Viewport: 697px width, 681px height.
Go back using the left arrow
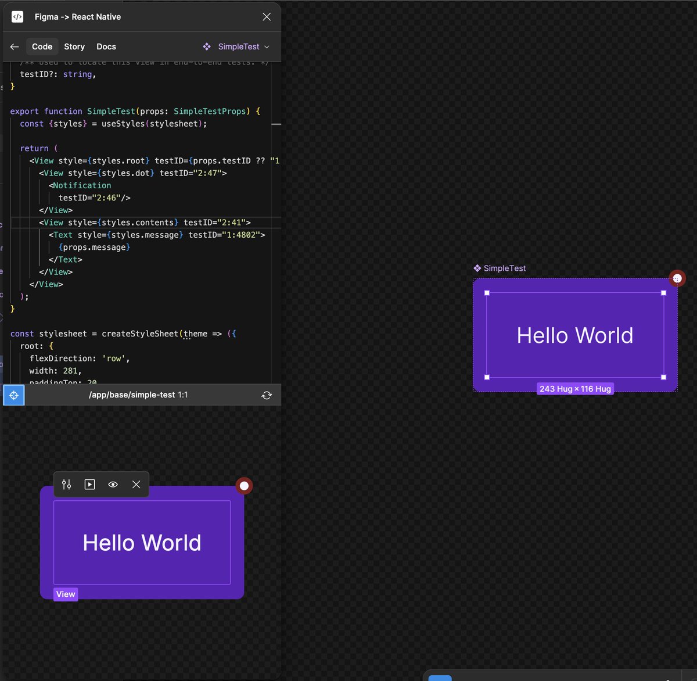point(15,46)
